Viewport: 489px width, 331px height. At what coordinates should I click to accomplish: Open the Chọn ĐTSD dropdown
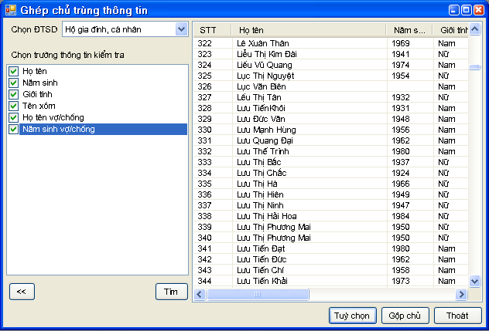tap(181, 29)
